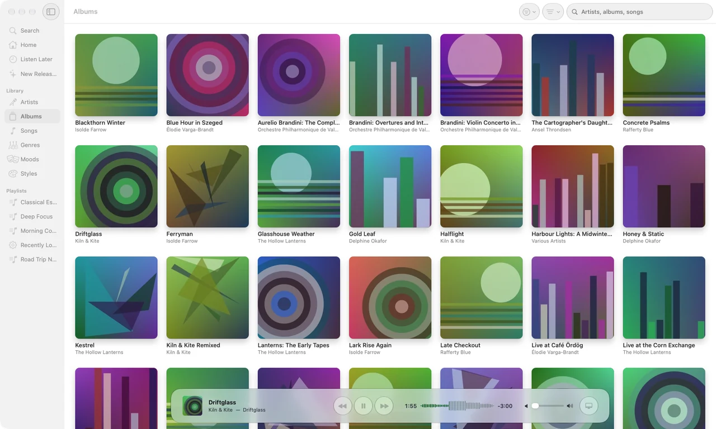Click the elapsed time '1:55' in player

411,406
